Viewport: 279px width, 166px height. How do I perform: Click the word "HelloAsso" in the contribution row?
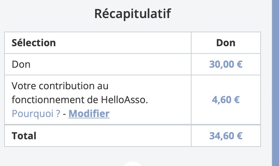pyautogui.click(x=123, y=100)
